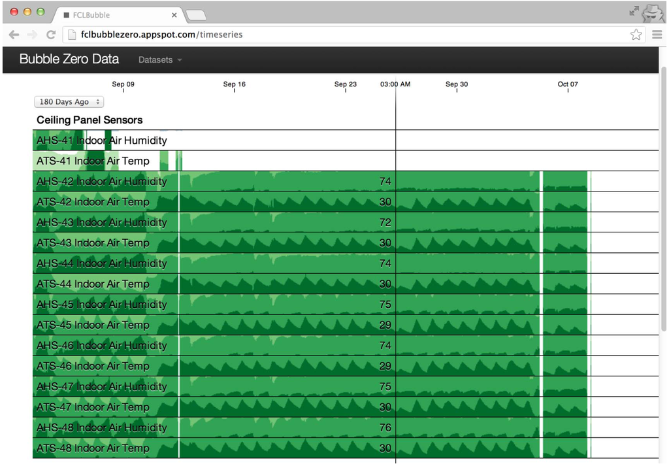
Task: Click the fullscreen arrows icon
Action: (634, 11)
